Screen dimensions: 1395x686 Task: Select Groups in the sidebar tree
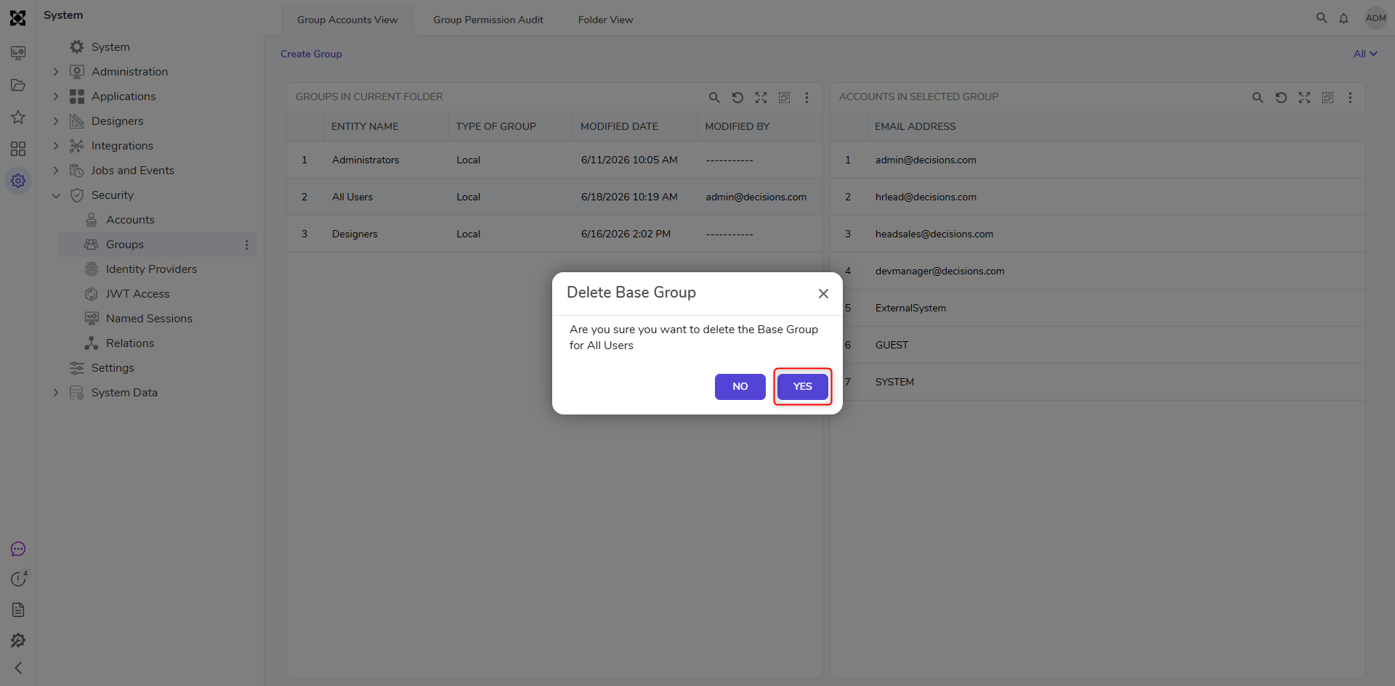(125, 245)
